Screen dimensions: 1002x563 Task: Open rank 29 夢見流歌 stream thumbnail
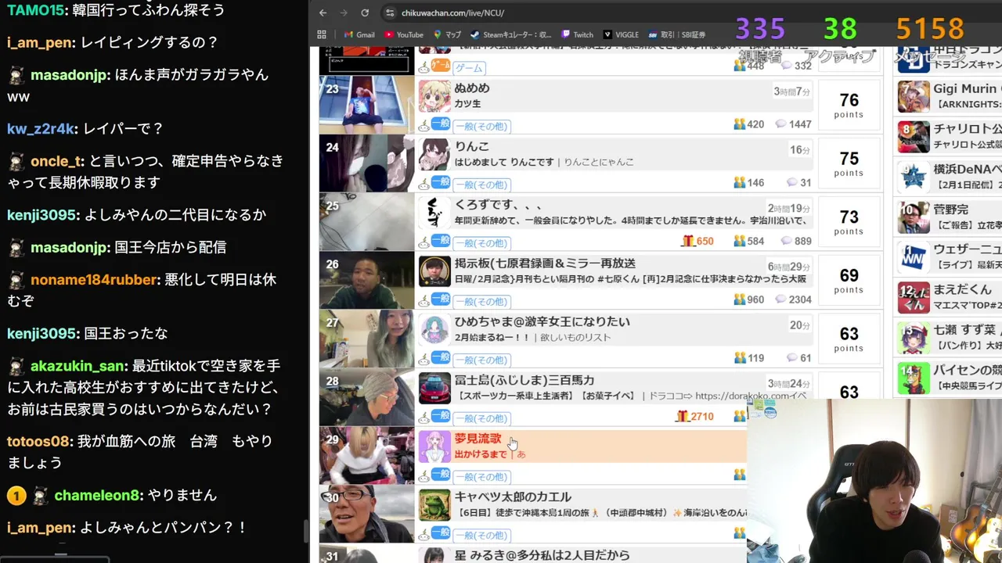point(366,455)
